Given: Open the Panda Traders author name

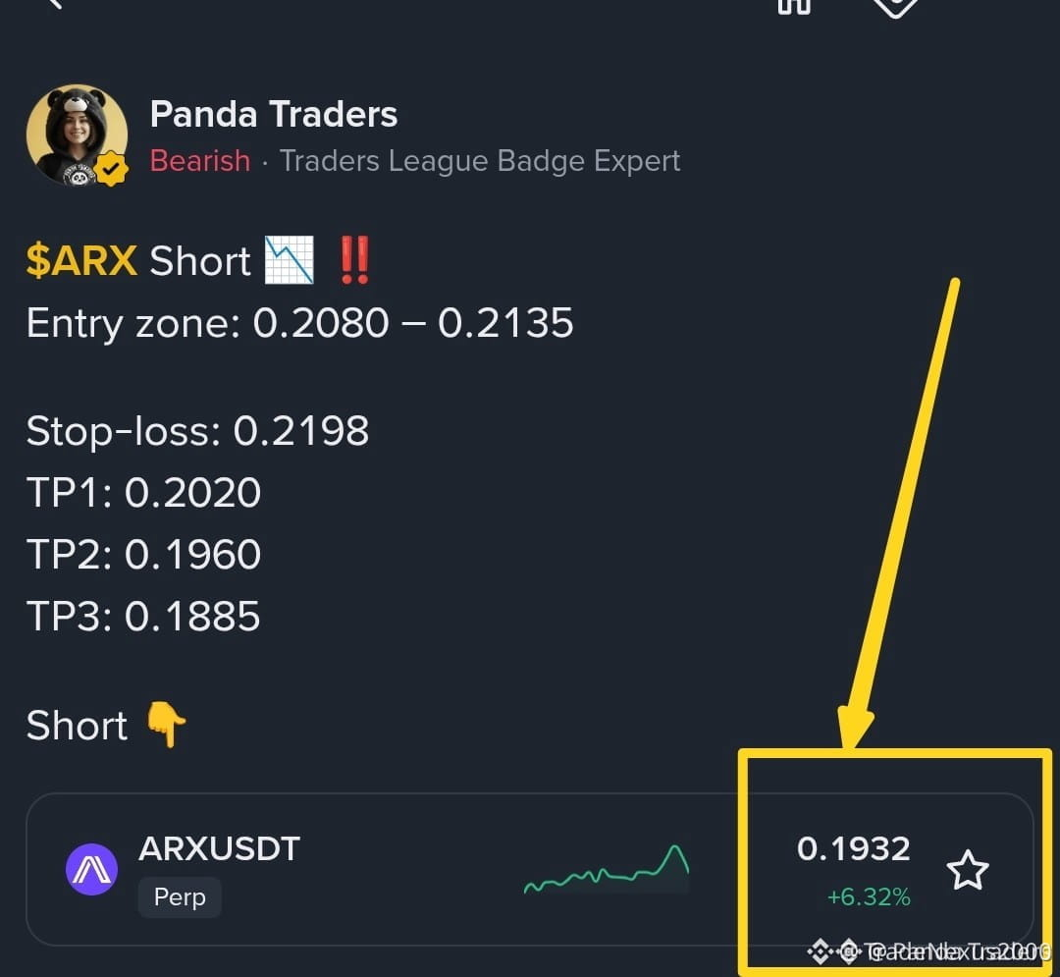Looking at the screenshot, I should coord(273,114).
